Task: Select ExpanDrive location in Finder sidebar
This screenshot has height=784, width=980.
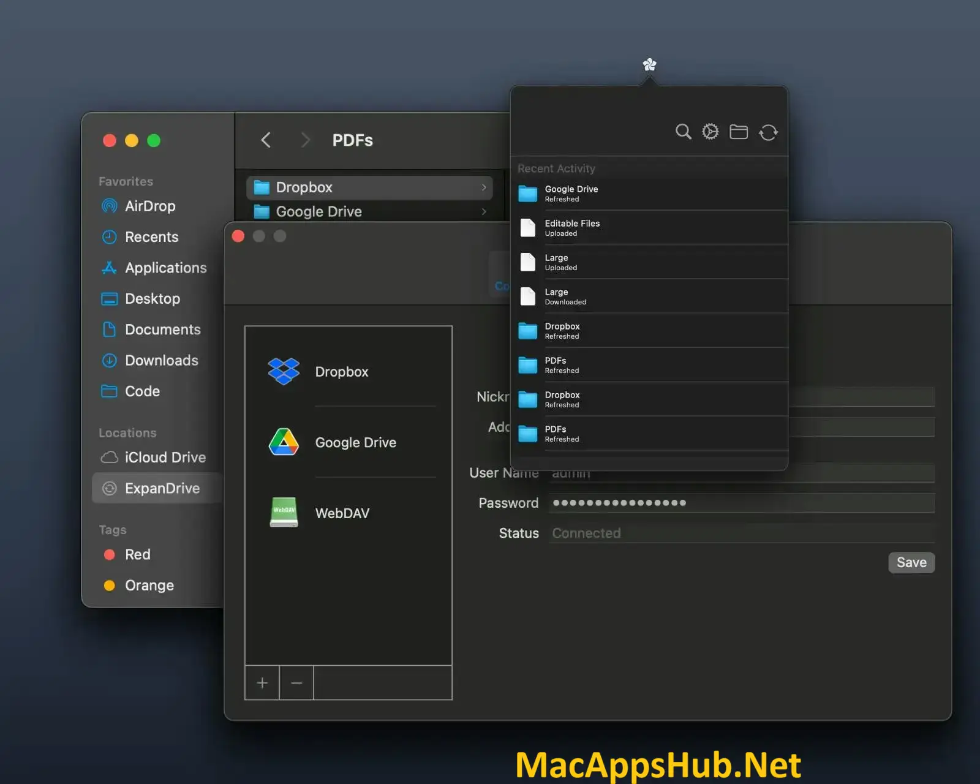Action: 157,488
